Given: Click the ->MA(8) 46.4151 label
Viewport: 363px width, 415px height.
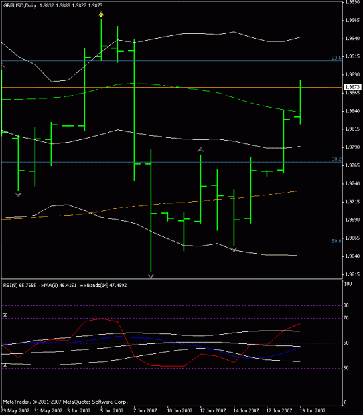Looking at the screenshot, I should coord(58,285).
